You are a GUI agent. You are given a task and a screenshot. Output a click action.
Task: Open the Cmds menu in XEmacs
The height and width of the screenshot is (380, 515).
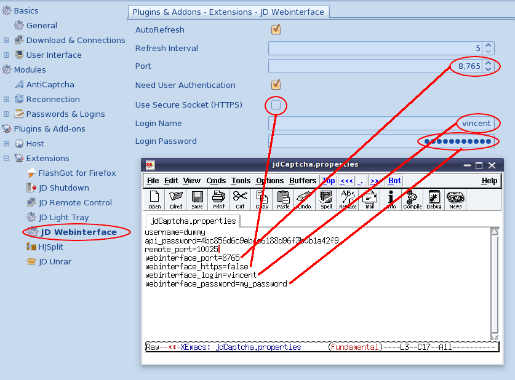(x=216, y=181)
